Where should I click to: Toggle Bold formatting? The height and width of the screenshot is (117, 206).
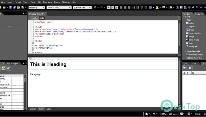click(x=109, y=8)
